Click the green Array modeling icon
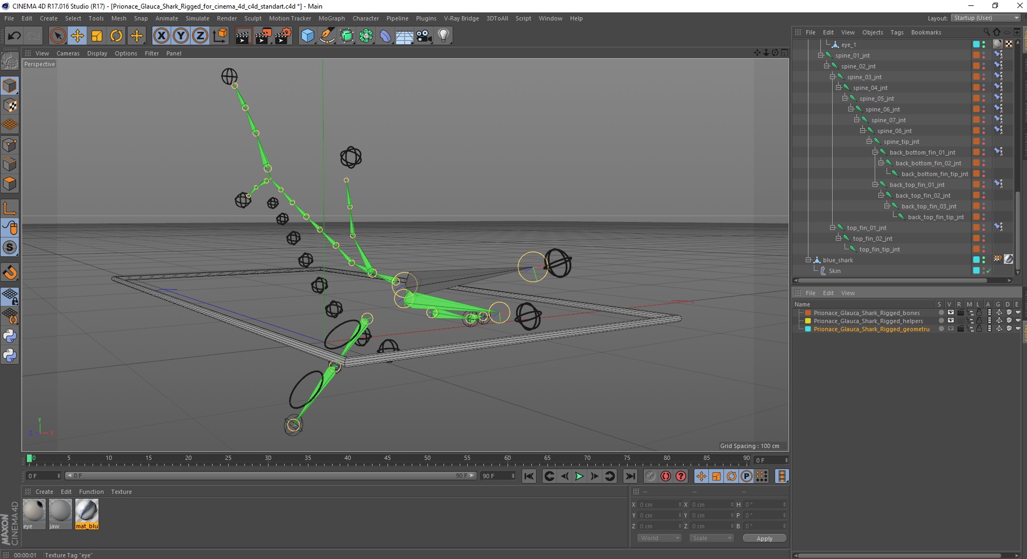This screenshot has width=1027, height=559. pyautogui.click(x=366, y=36)
